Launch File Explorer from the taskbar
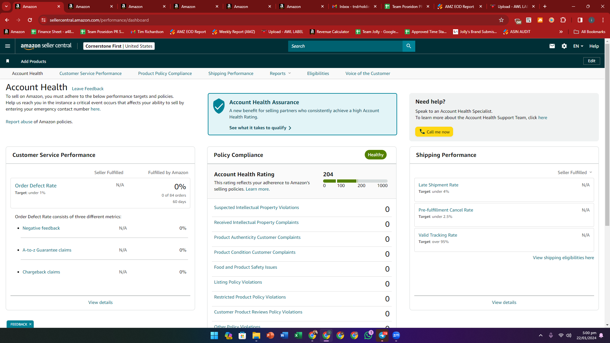 point(256,335)
